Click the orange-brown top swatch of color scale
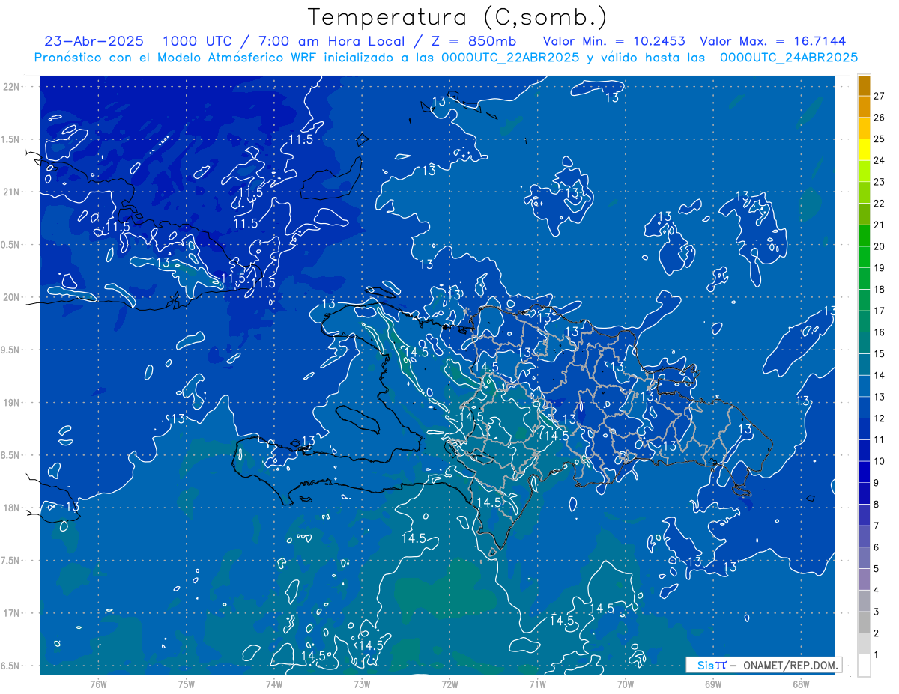899x694 pixels. [864, 85]
